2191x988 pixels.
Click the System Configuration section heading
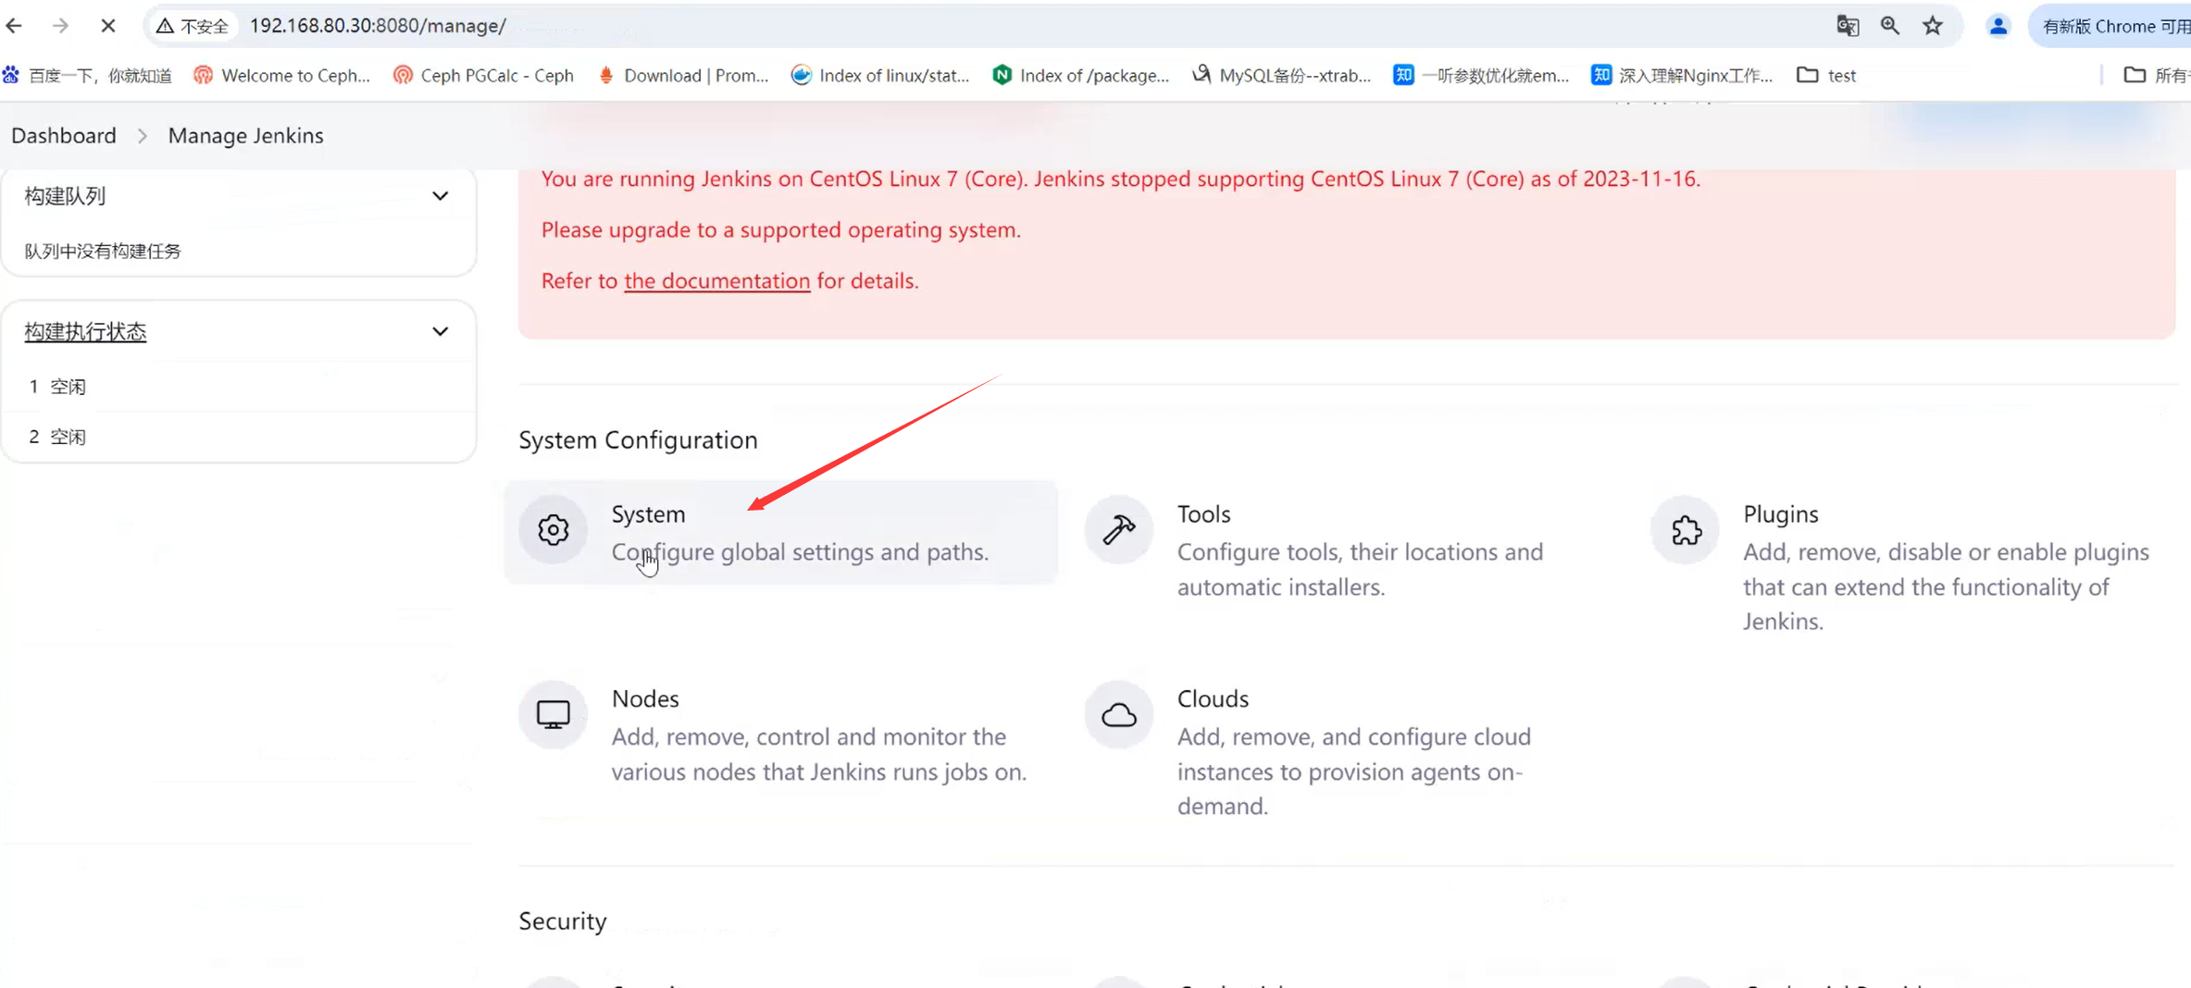(638, 440)
